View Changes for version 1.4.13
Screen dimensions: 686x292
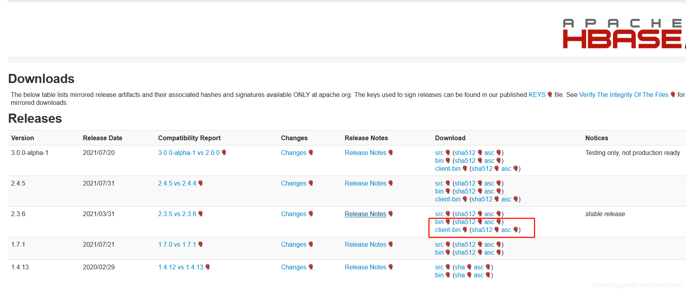point(293,267)
